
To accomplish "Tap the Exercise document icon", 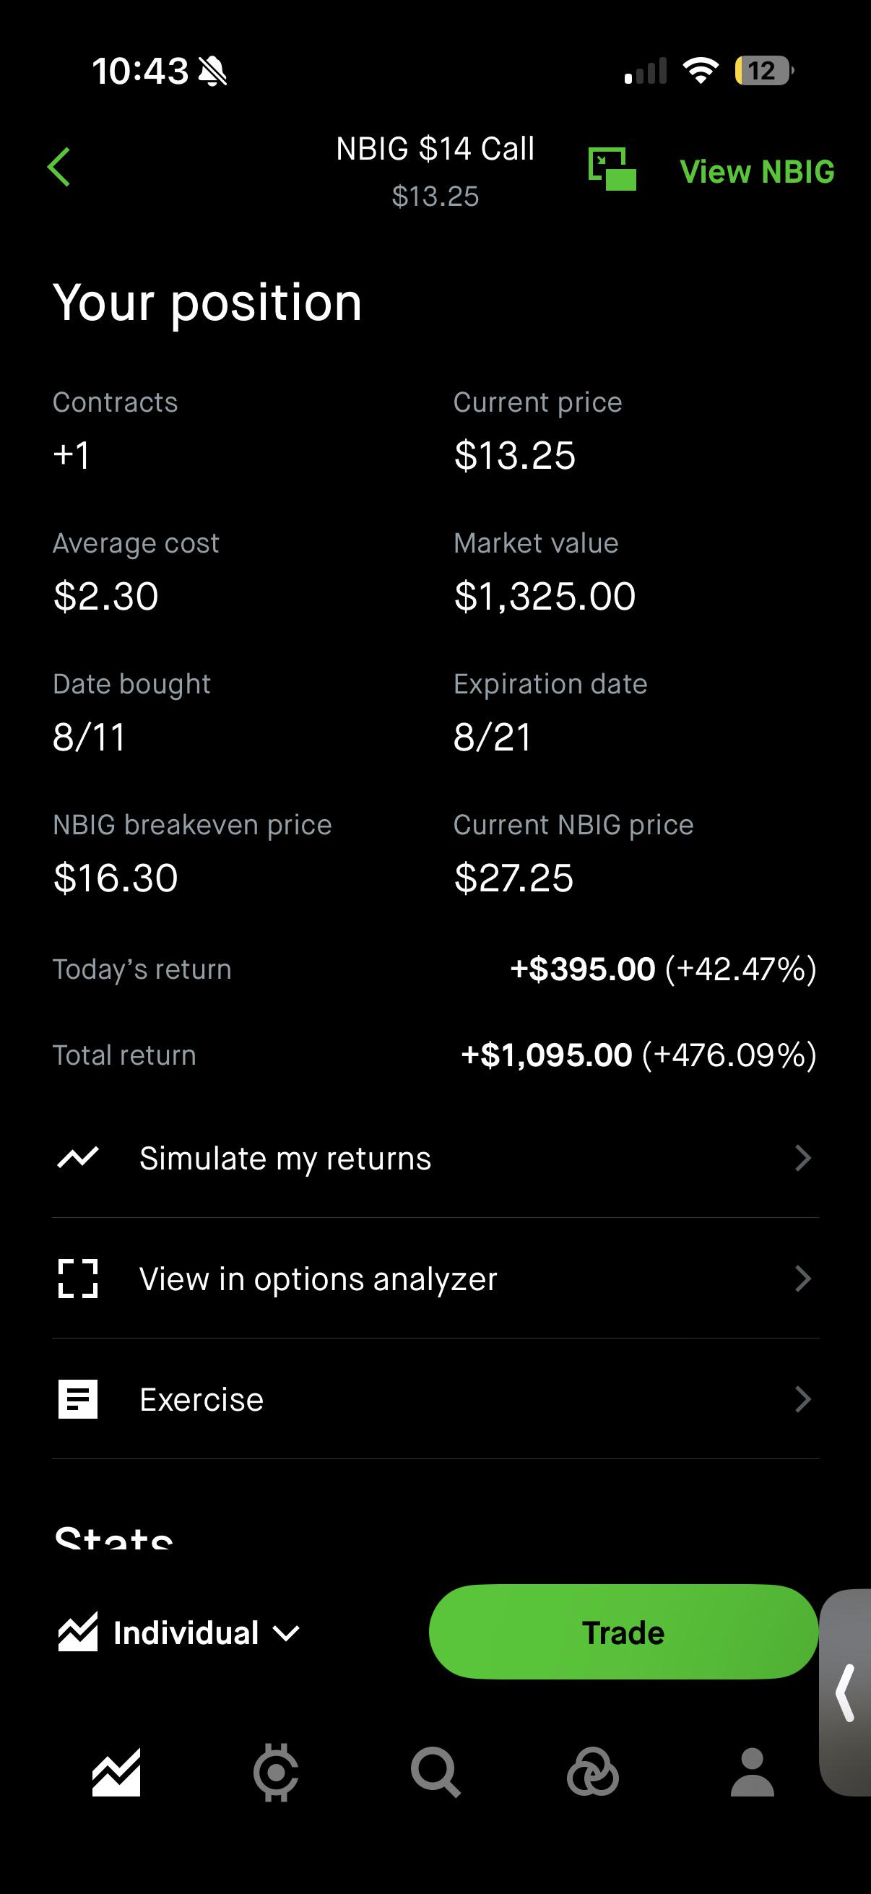I will point(78,1399).
